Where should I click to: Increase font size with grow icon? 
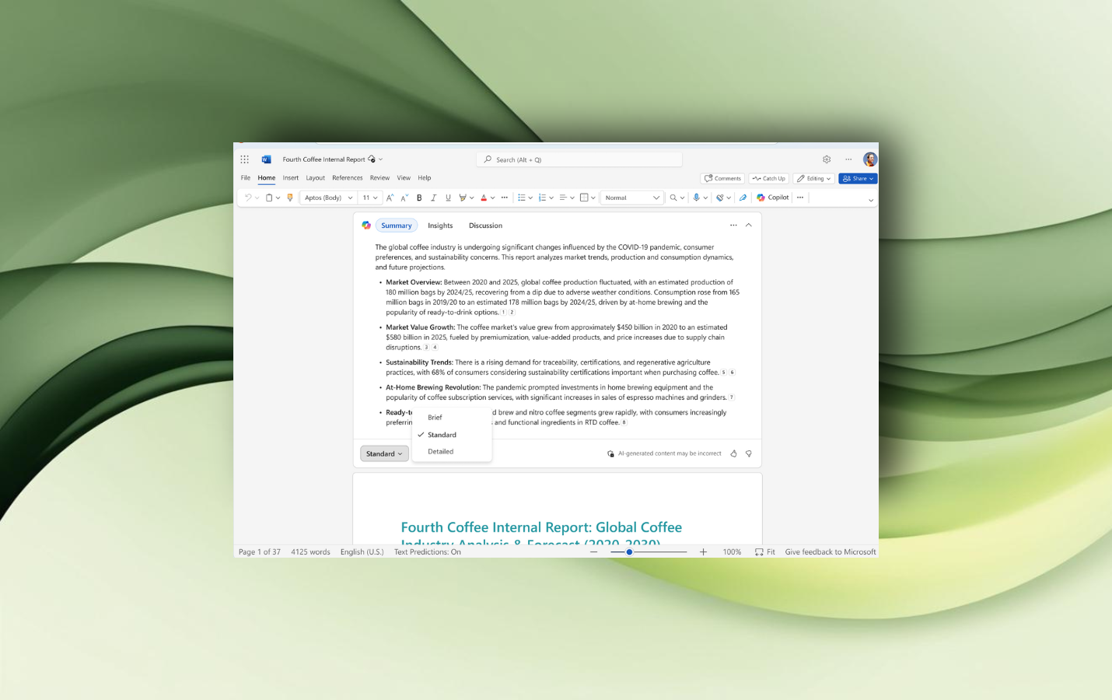(390, 198)
